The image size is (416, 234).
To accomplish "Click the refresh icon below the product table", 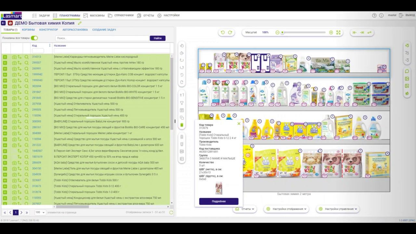I will (171, 213).
